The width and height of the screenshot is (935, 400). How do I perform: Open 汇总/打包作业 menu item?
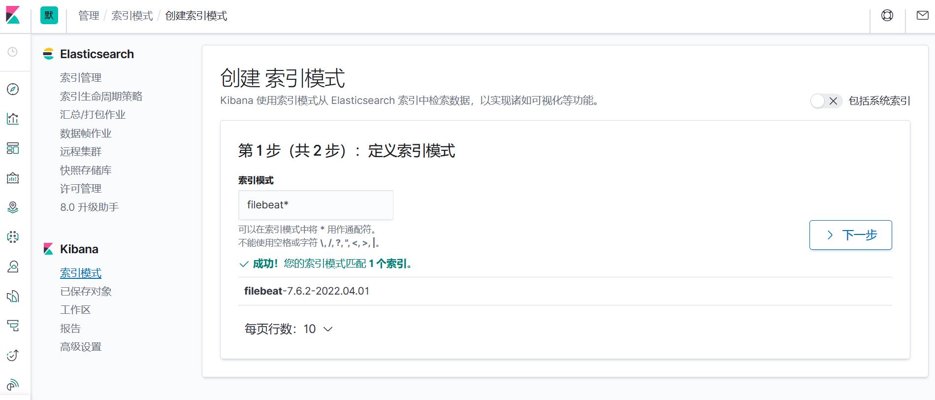pos(93,114)
